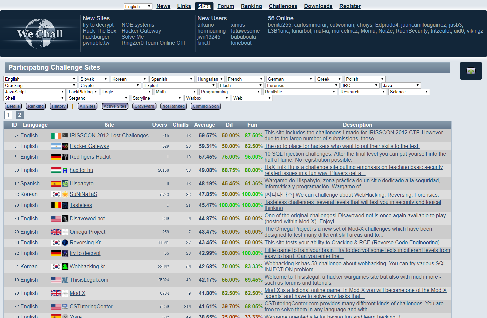Viewport: 487px width, 318px height.
Task: Click the Belgian flag beside Tasteless
Action: pos(56,205)
